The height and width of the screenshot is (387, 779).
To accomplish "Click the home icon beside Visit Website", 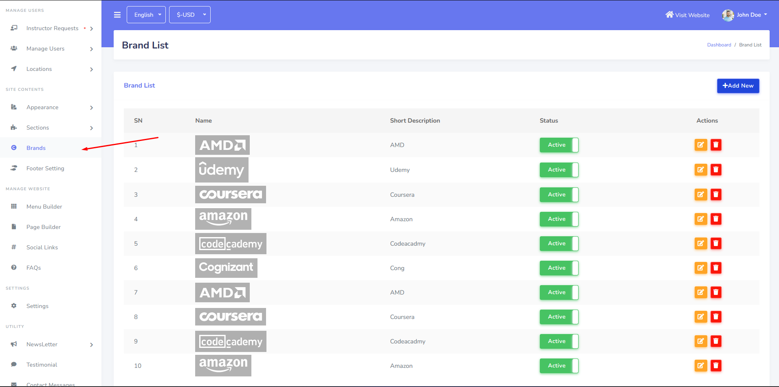I will 669,15.
